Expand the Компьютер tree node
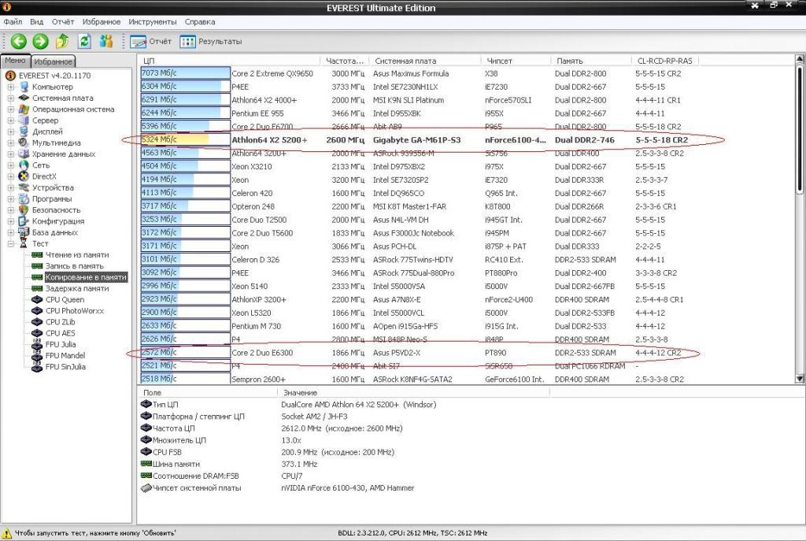The height and width of the screenshot is (541, 806). point(11,87)
